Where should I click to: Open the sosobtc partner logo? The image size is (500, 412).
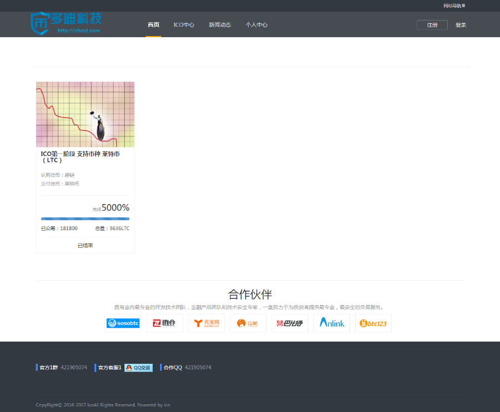click(x=123, y=323)
